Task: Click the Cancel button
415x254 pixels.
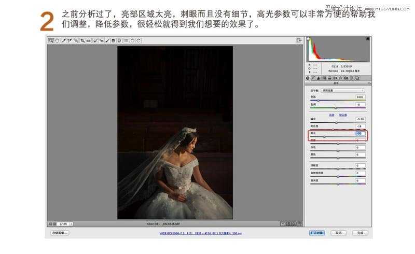Action: (x=338, y=233)
